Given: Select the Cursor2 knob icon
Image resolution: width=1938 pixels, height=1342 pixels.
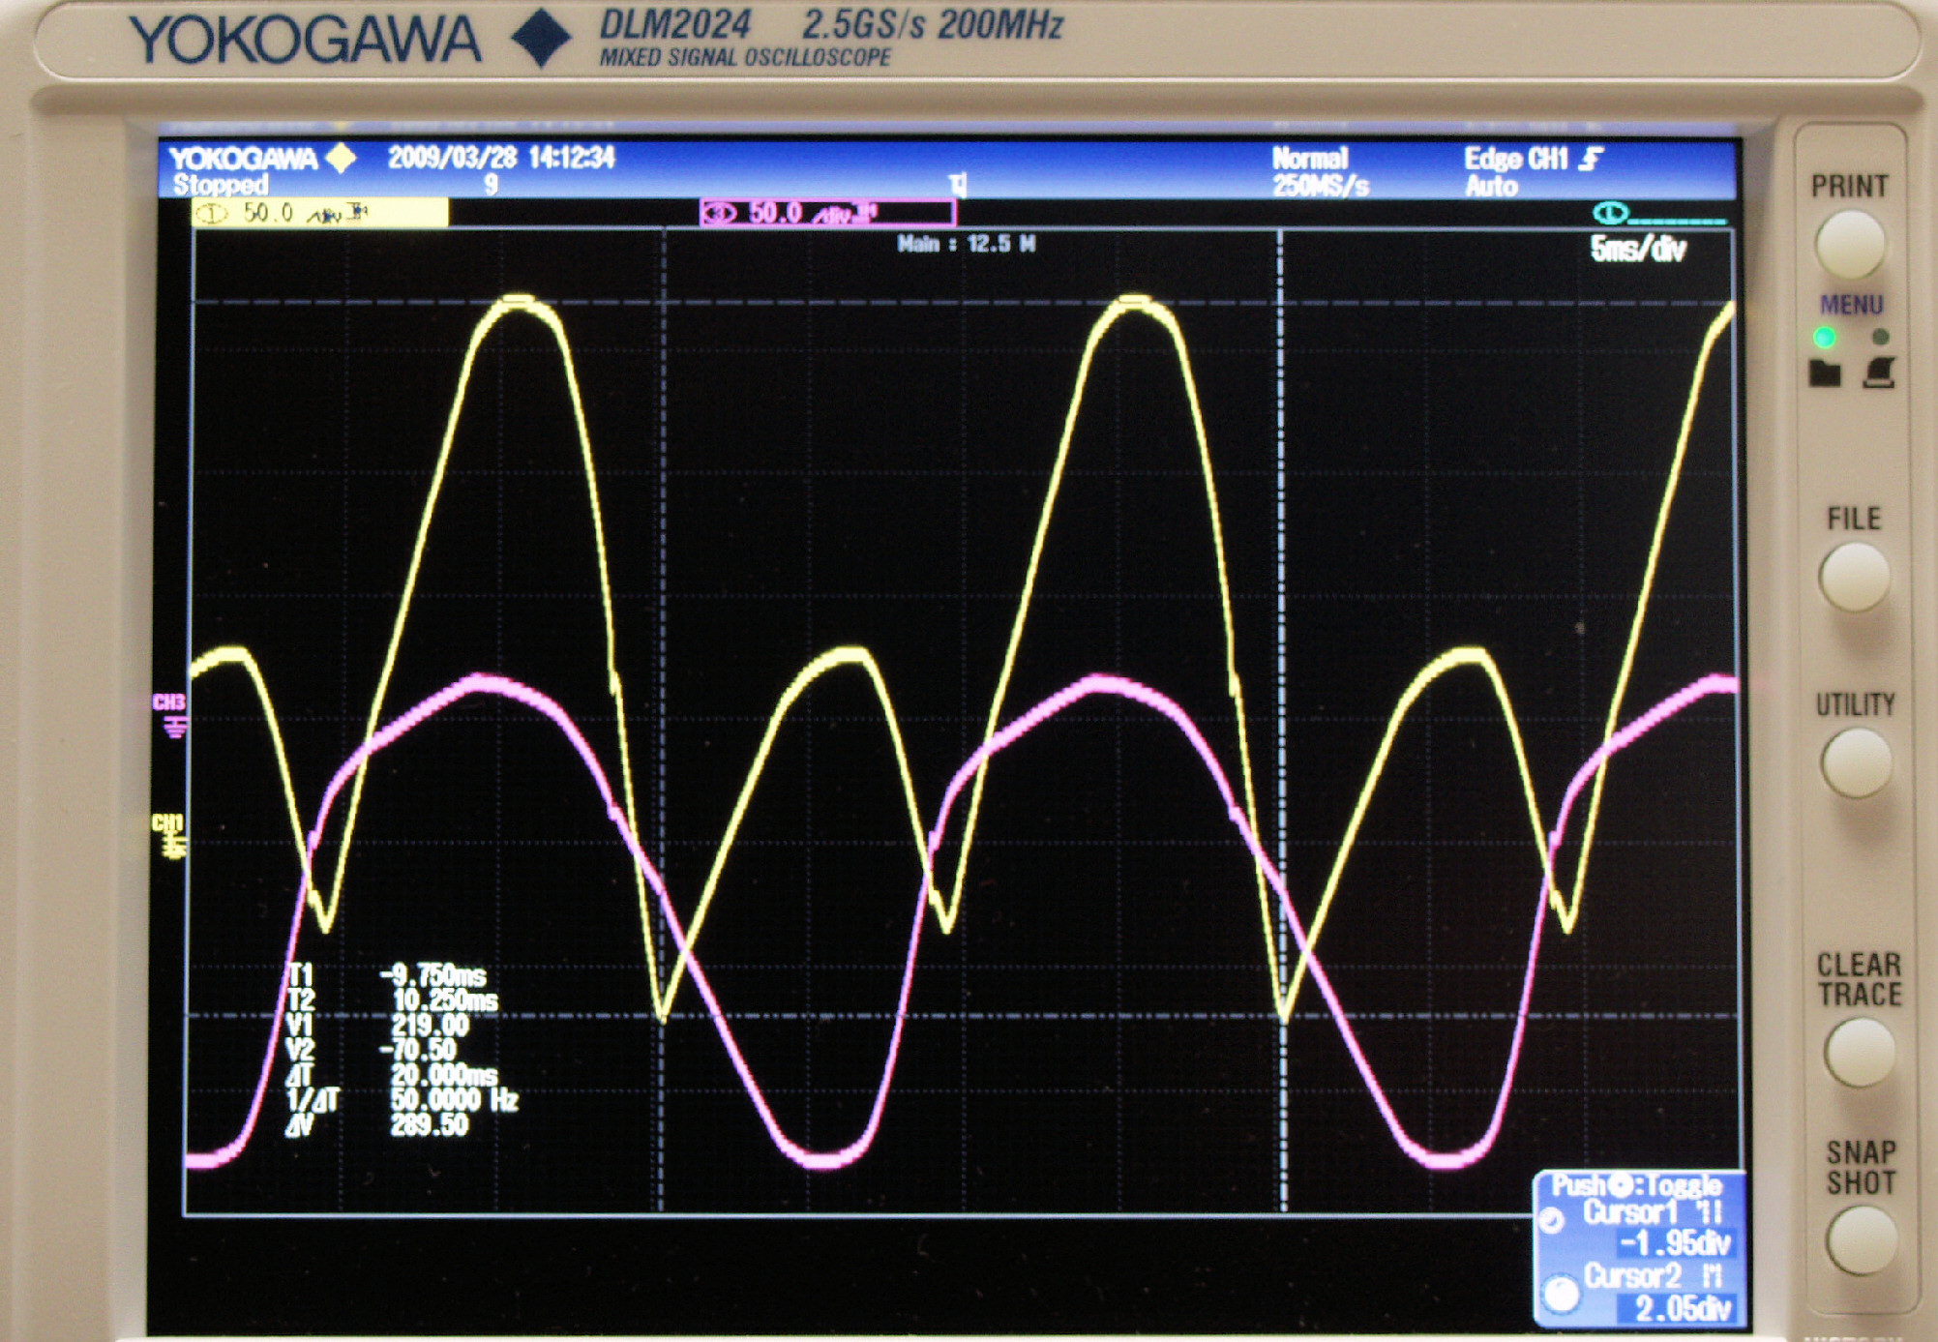Looking at the screenshot, I should (x=1560, y=1294).
